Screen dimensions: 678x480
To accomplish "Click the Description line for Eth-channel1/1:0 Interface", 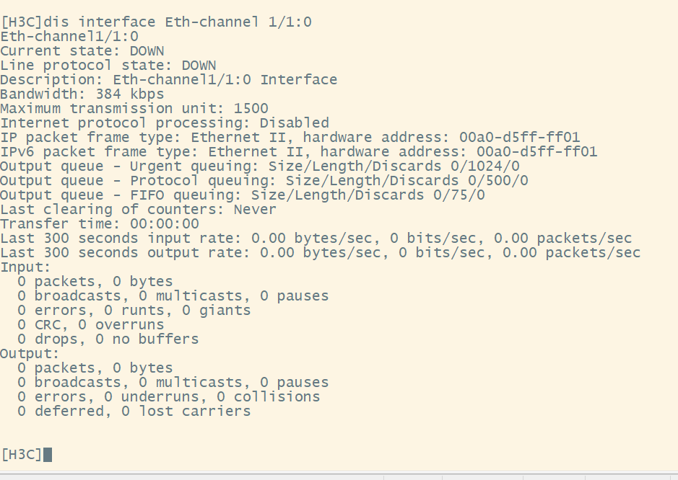I will coord(168,79).
